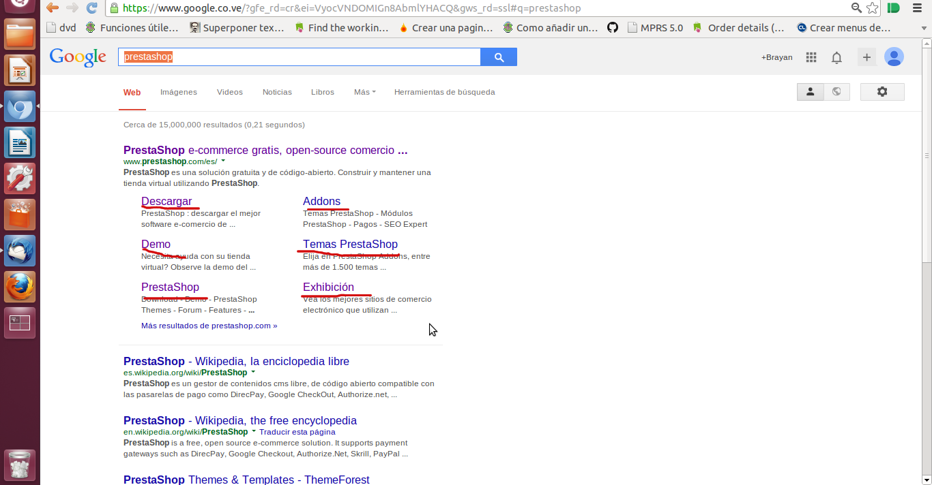Open Wikipedia free encyclopedia result
932x485 pixels.
[240, 420]
